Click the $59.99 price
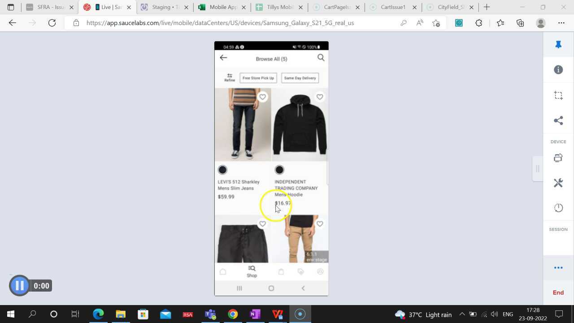Viewport: 574px width, 323px height. point(226,197)
